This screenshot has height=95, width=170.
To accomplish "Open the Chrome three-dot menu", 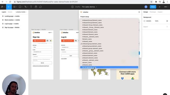I will [x=168, y=2].
